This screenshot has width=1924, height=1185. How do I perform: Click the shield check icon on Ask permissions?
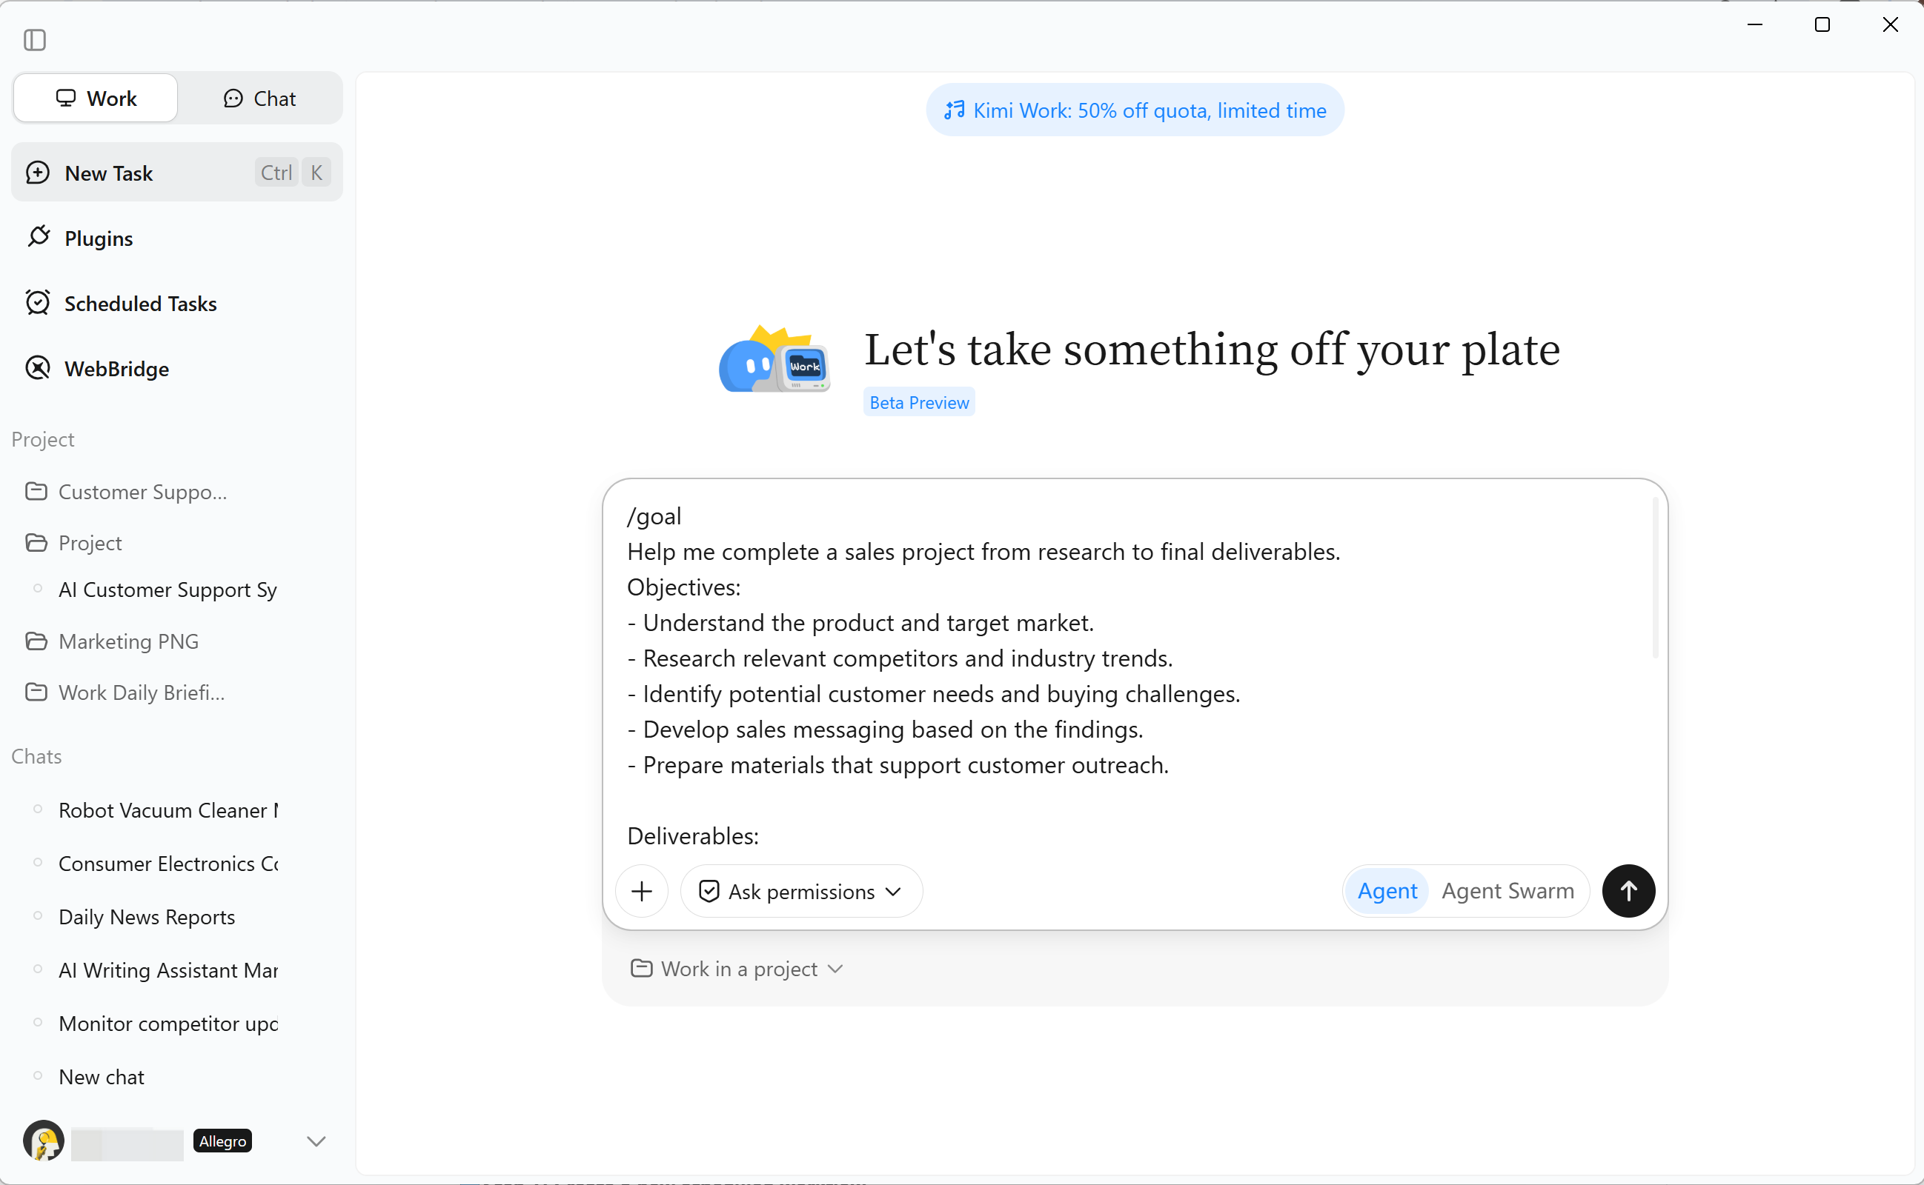709,891
